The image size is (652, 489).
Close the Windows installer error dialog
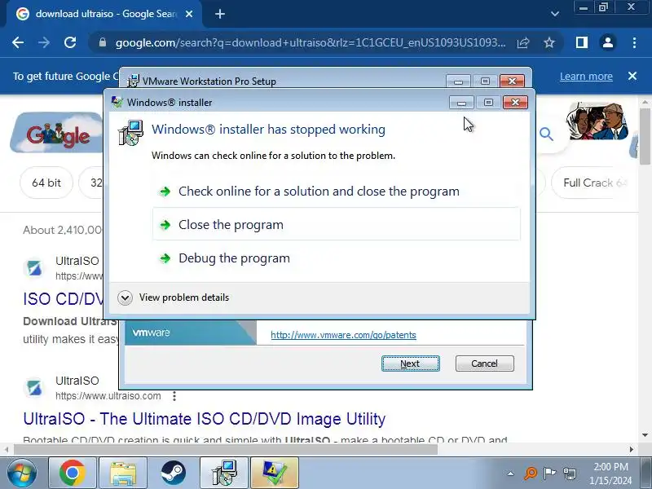[x=515, y=103]
